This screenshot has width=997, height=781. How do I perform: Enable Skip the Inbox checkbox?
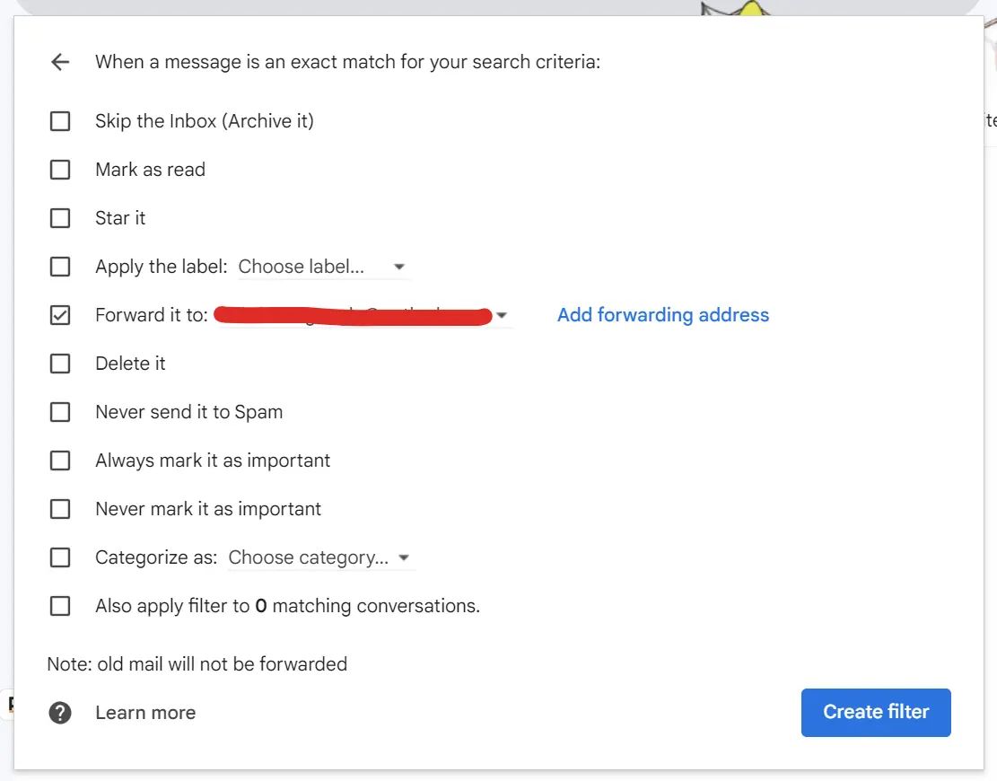[x=60, y=121]
